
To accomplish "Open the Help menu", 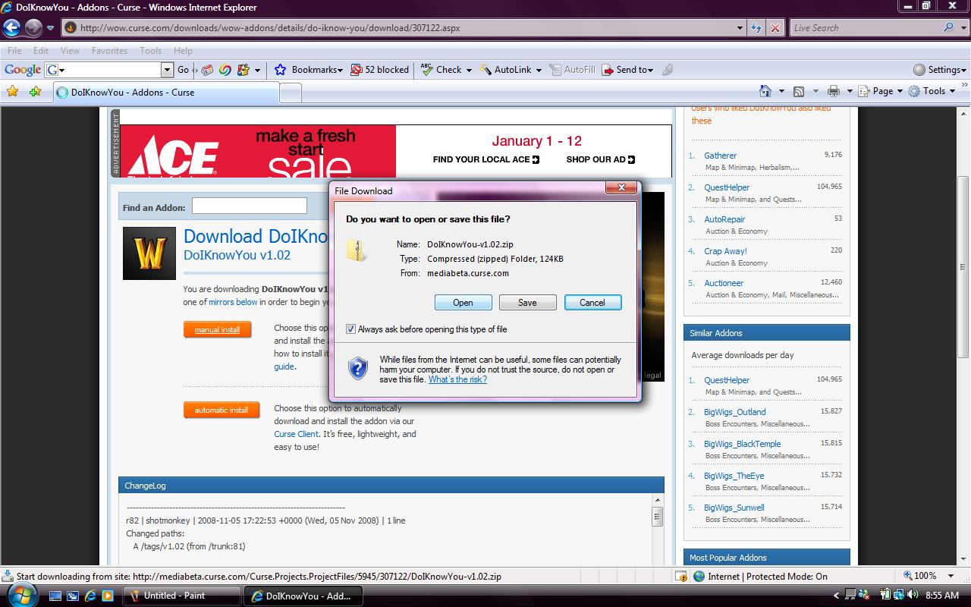I will pos(183,51).
